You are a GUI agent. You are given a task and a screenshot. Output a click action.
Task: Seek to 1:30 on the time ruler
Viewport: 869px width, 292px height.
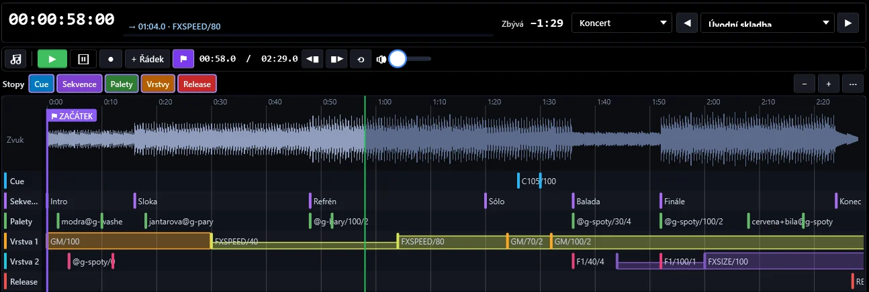[x=549, y=102]
